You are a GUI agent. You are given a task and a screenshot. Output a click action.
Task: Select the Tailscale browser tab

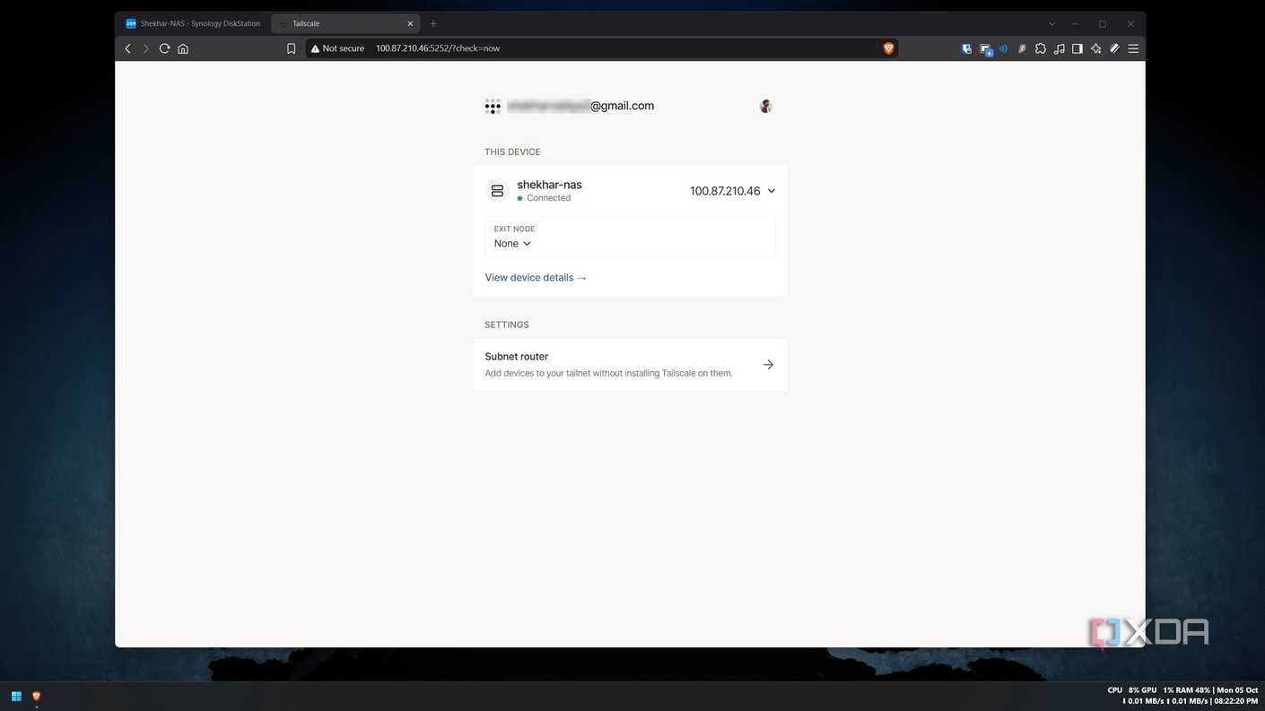(345, 23)
